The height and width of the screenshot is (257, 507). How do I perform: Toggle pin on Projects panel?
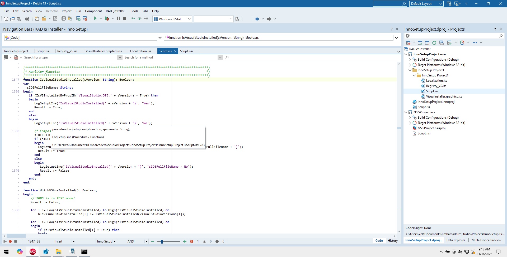point(495,29)
